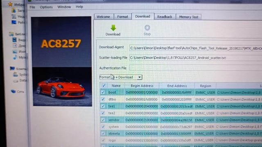Click the Videos library icon in Explorer sidebar
262x147 pixels.
point(15,40)
